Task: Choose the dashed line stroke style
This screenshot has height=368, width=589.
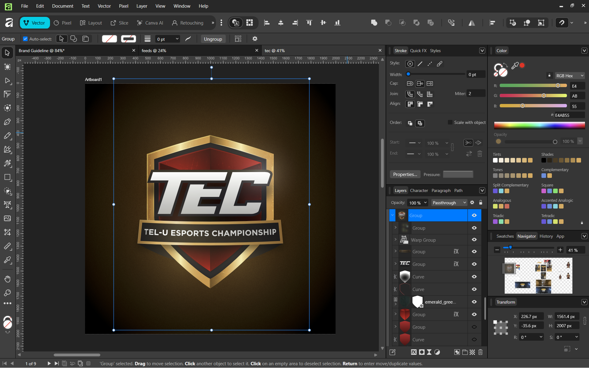Action: click(430, 64)
